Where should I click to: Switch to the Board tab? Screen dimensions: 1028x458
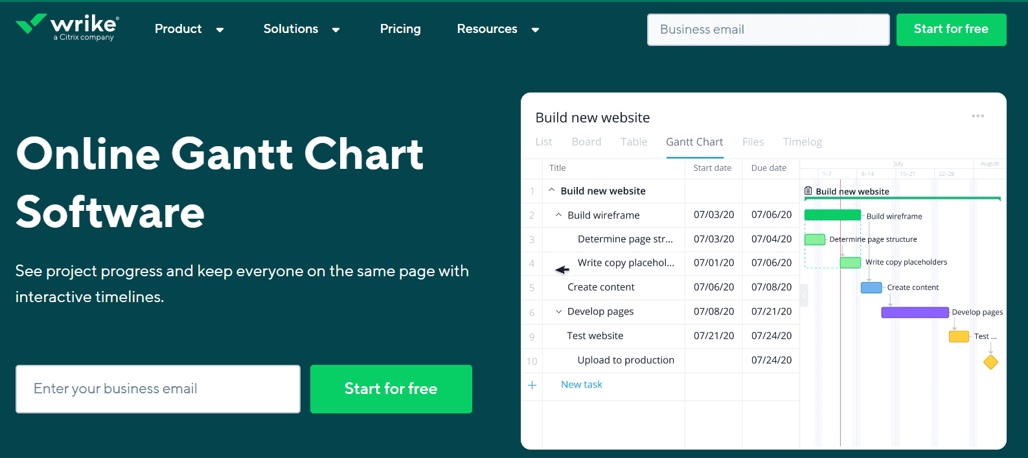(586, 142)
